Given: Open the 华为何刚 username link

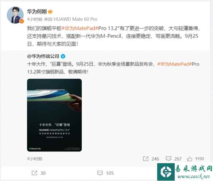Looking at the screenshot, I should point(37,12).
